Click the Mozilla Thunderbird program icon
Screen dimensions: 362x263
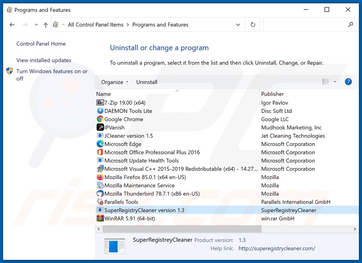pos(100,194)
